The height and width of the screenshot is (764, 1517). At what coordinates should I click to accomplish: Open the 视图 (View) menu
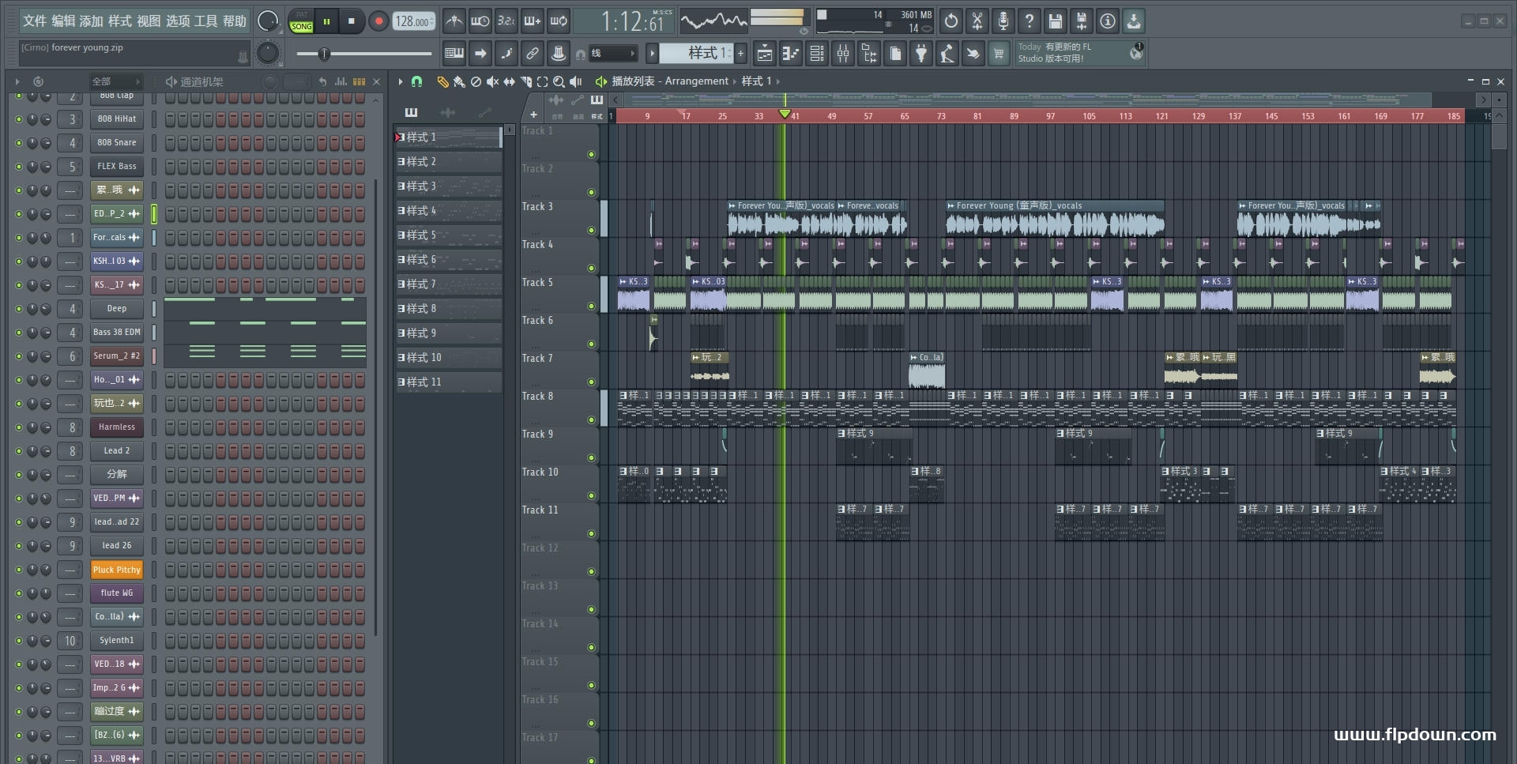(149, 21)
